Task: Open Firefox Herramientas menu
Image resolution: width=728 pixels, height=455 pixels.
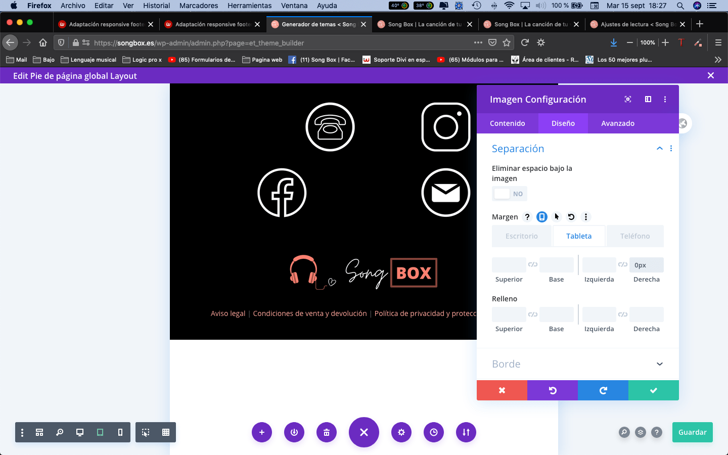Action: point(250,6)
